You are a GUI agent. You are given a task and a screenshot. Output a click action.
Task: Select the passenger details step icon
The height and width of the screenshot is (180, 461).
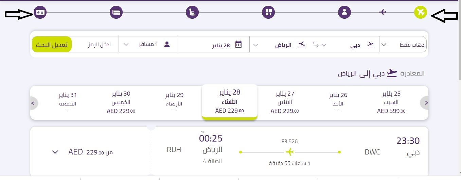[x=344, y=13]
